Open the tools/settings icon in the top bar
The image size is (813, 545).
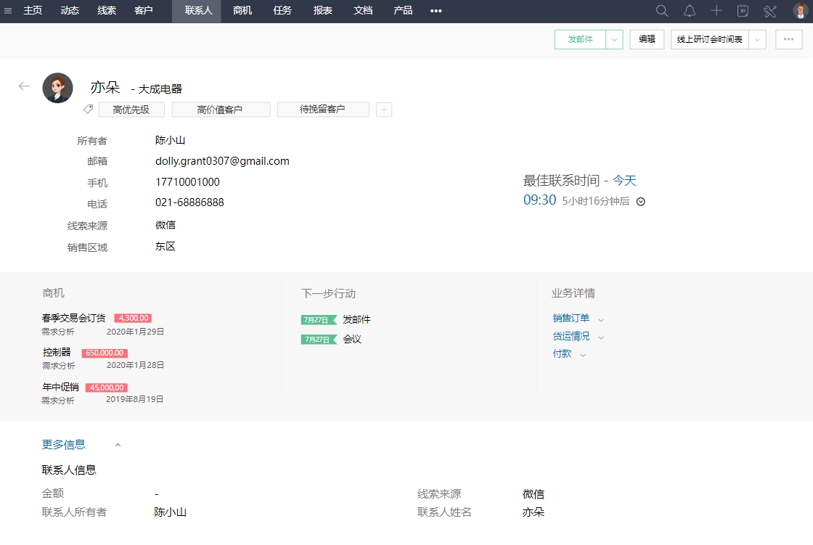(769, 11)
